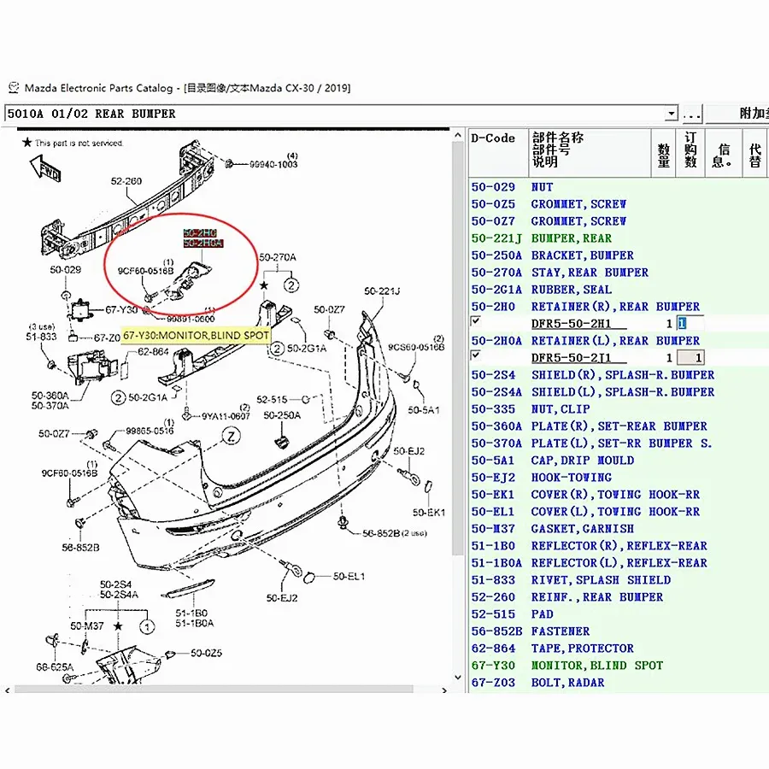Click the Mazda Electronic Parts Catalog title icon
The width and height of the screenshot is (769, 769).
[x=13, y=88]
